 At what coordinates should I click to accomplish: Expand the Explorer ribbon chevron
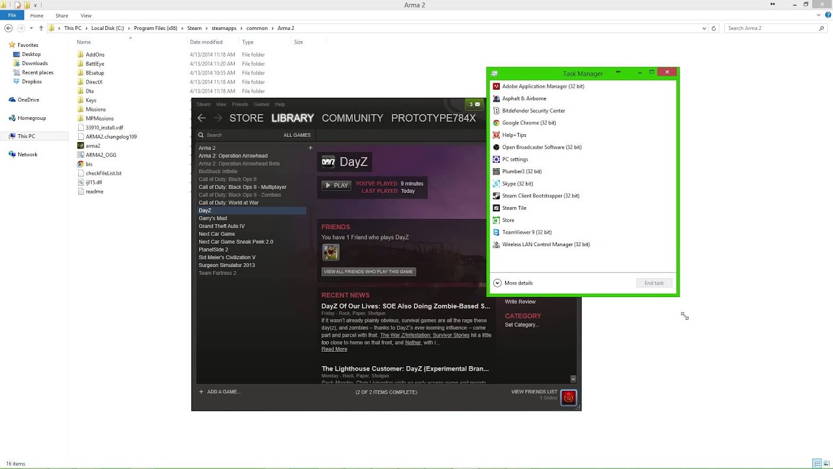(x=818, y=15)
